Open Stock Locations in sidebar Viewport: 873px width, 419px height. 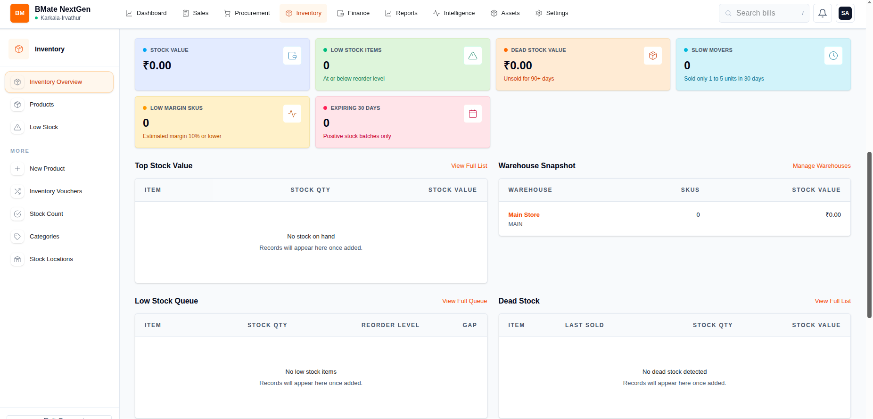pos(59,259)
